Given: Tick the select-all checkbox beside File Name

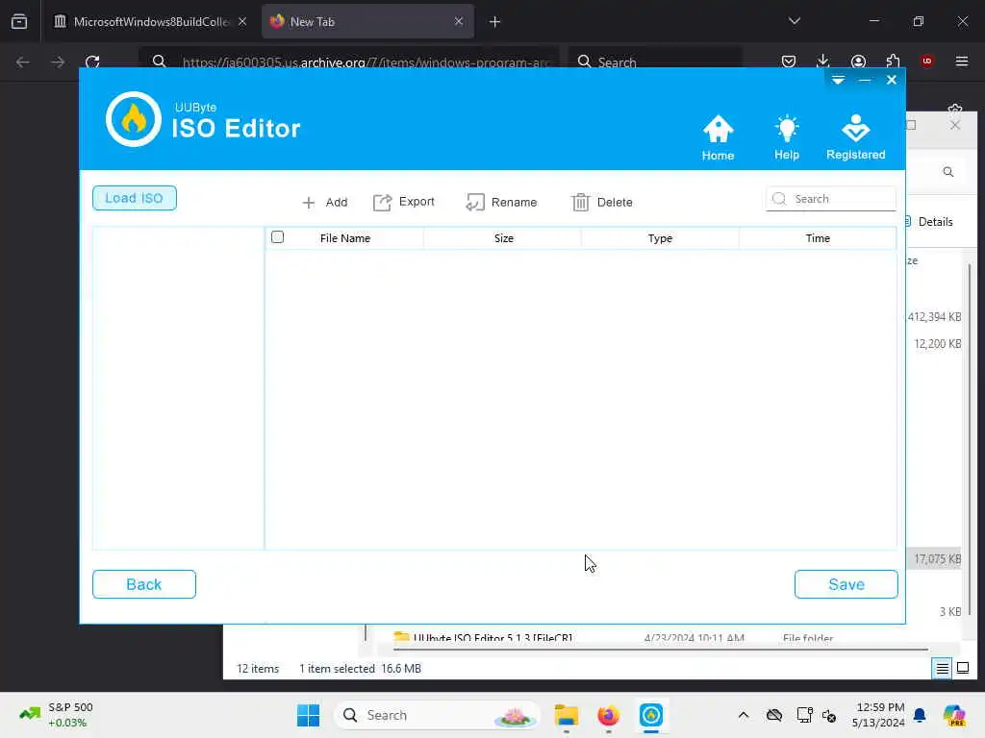Looking at the screenshot, I should [x=278, y=237].
